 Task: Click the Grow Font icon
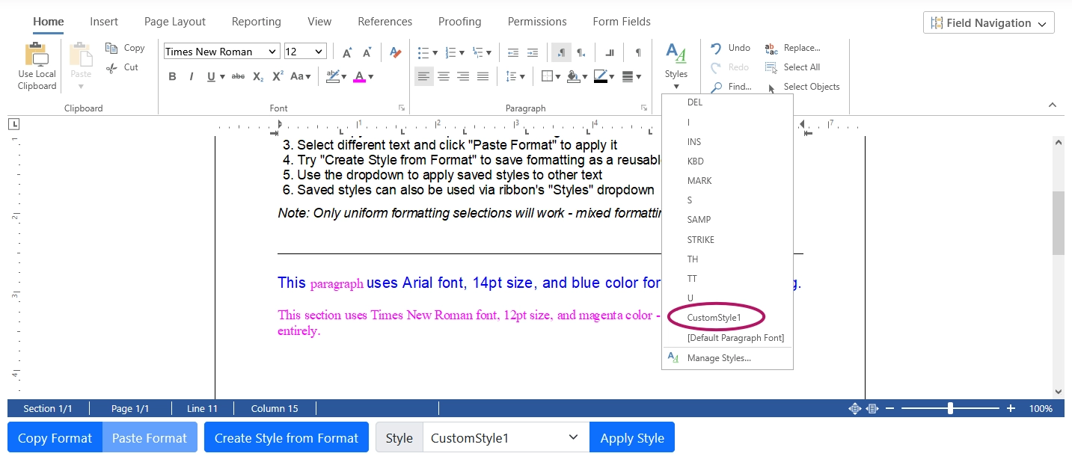tap(347, 52)
